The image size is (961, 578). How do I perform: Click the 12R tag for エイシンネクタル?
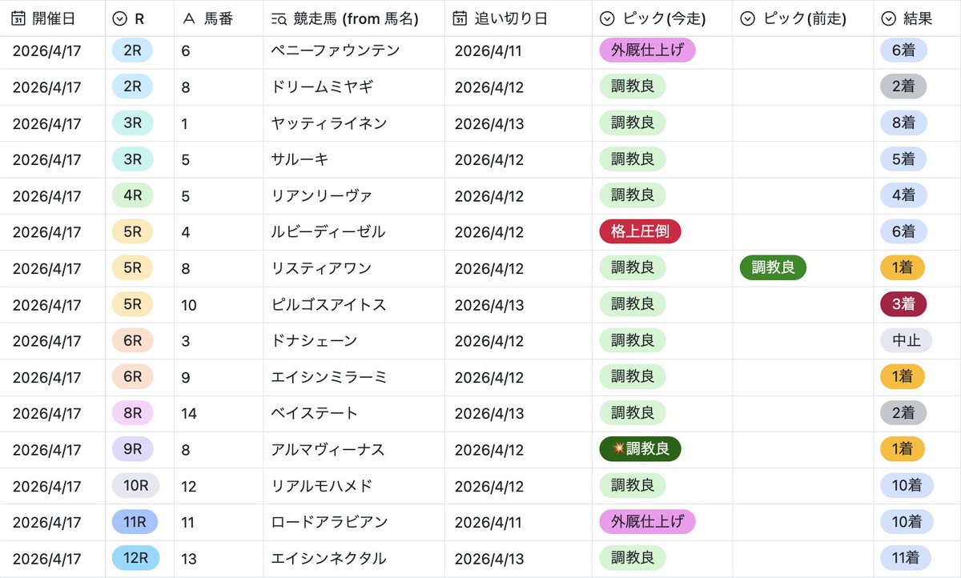point(136,558)
